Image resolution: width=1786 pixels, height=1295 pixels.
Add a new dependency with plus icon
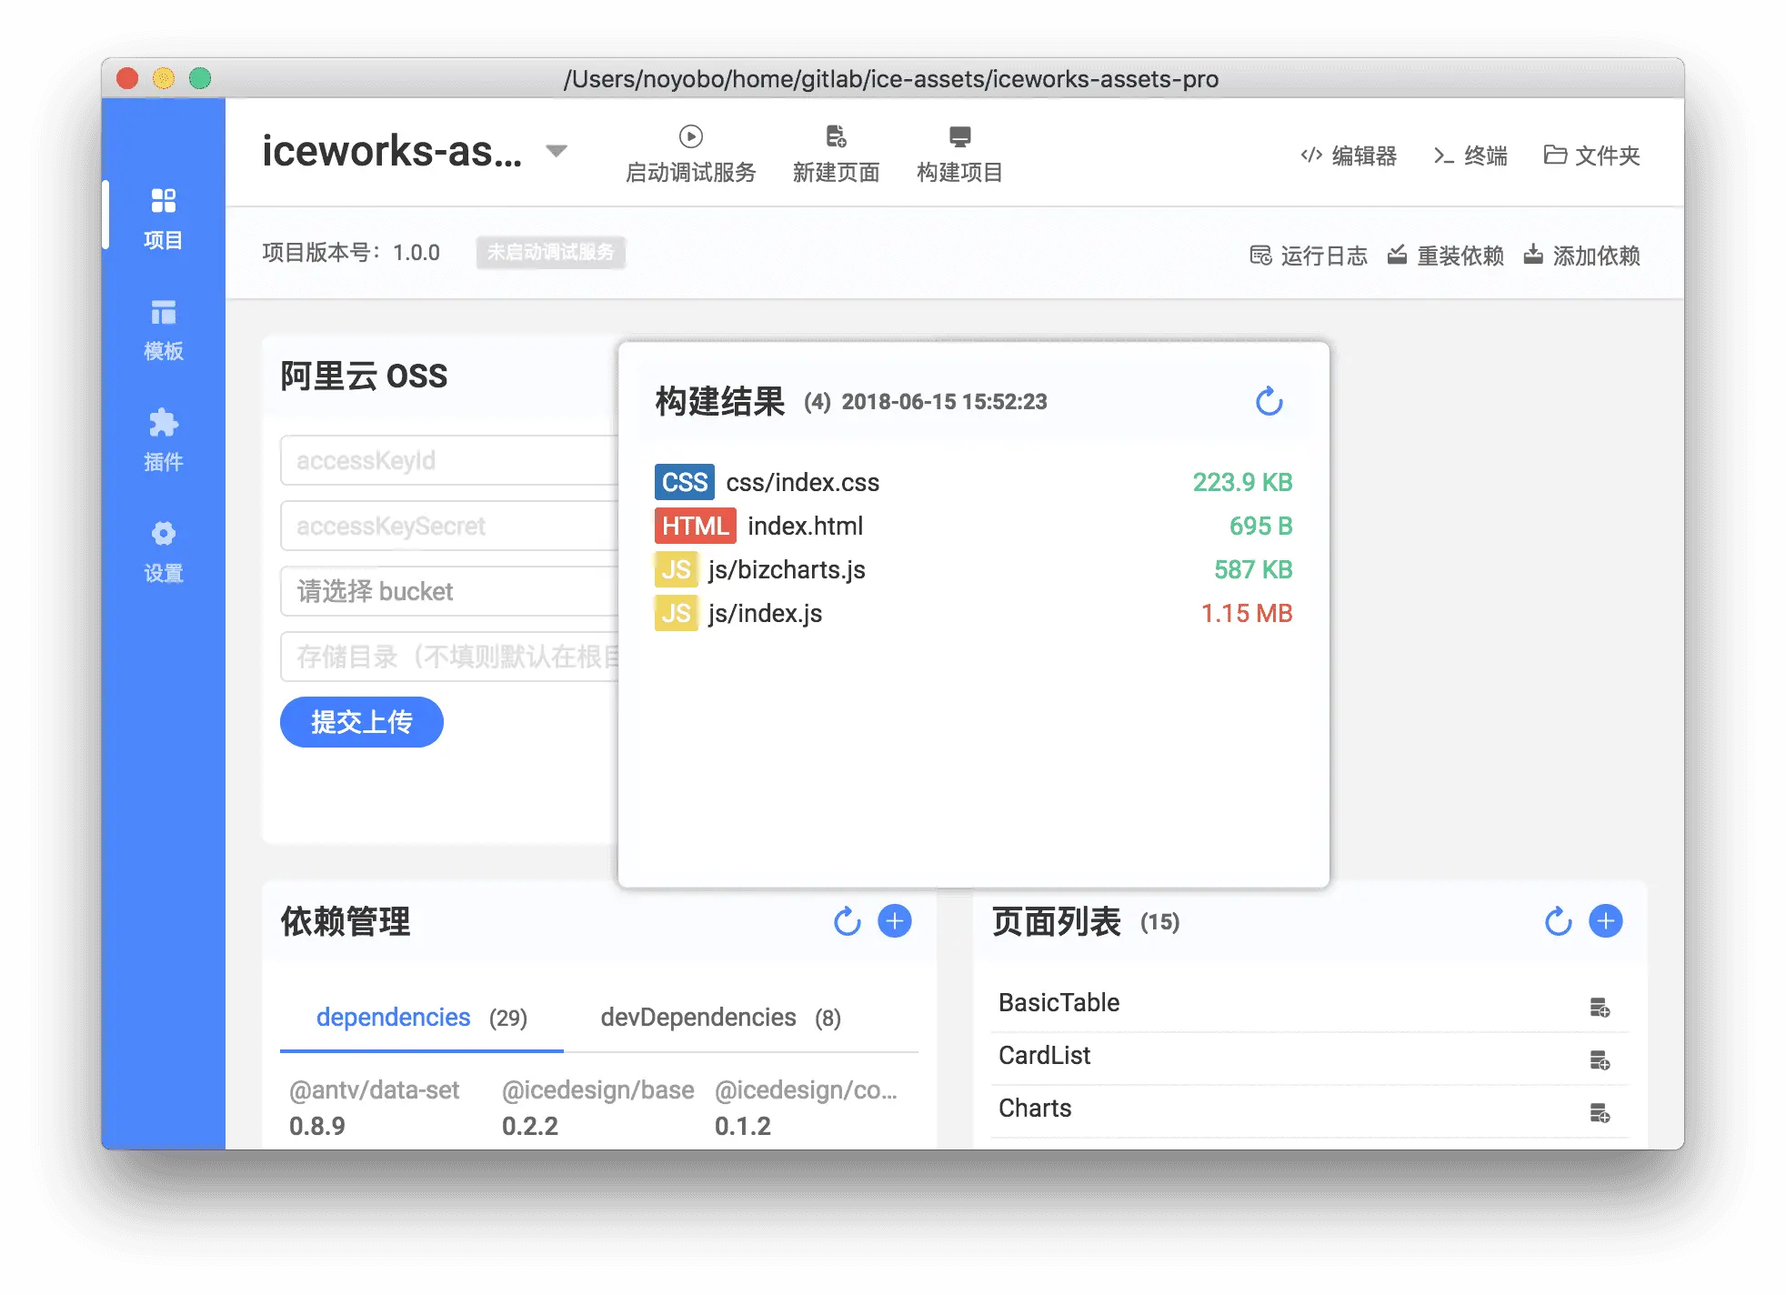894,921
